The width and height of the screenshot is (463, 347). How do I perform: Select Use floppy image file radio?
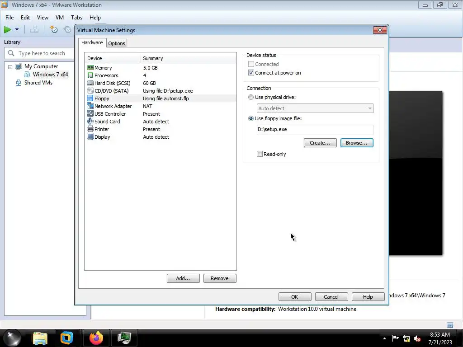[251, 118]
